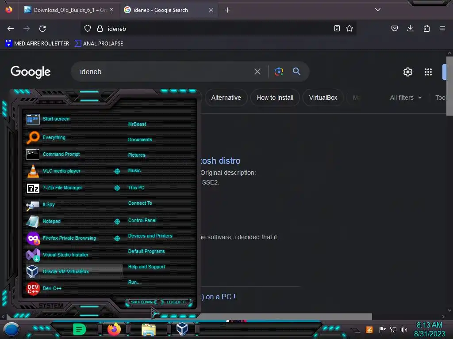Open Google apps grid

pyautogui.click(x=428, y=72)
